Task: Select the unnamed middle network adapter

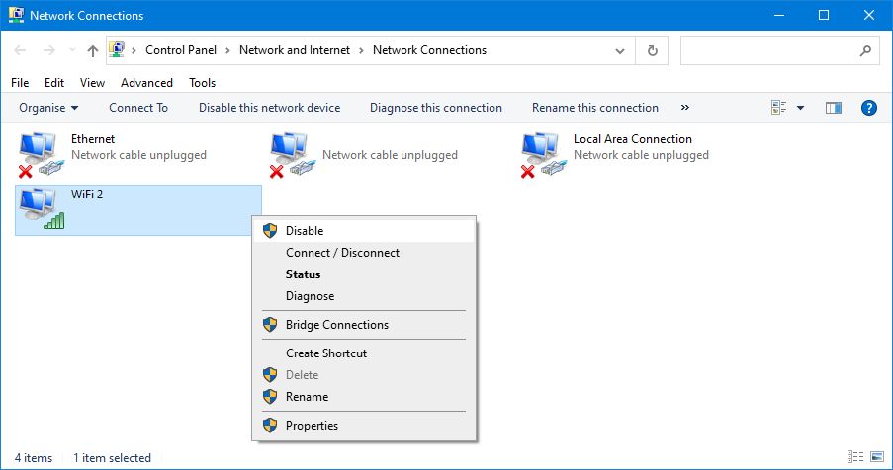Action: pyautogui.click(x=293, y=154)
